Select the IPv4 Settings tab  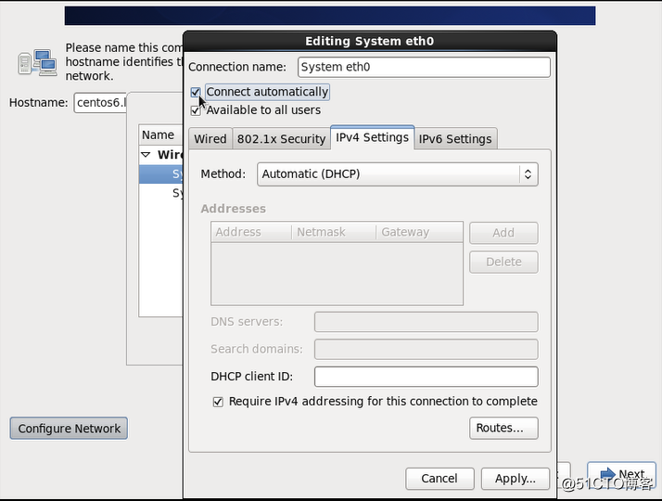pos(372,137)
